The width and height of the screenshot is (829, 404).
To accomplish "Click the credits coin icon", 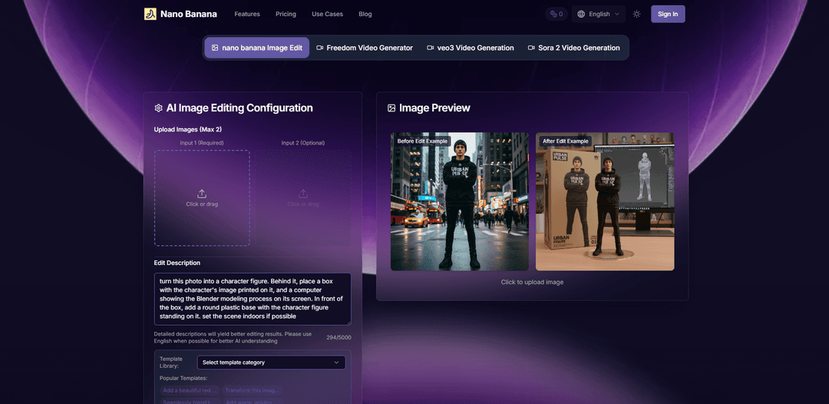I will point(553,14).
